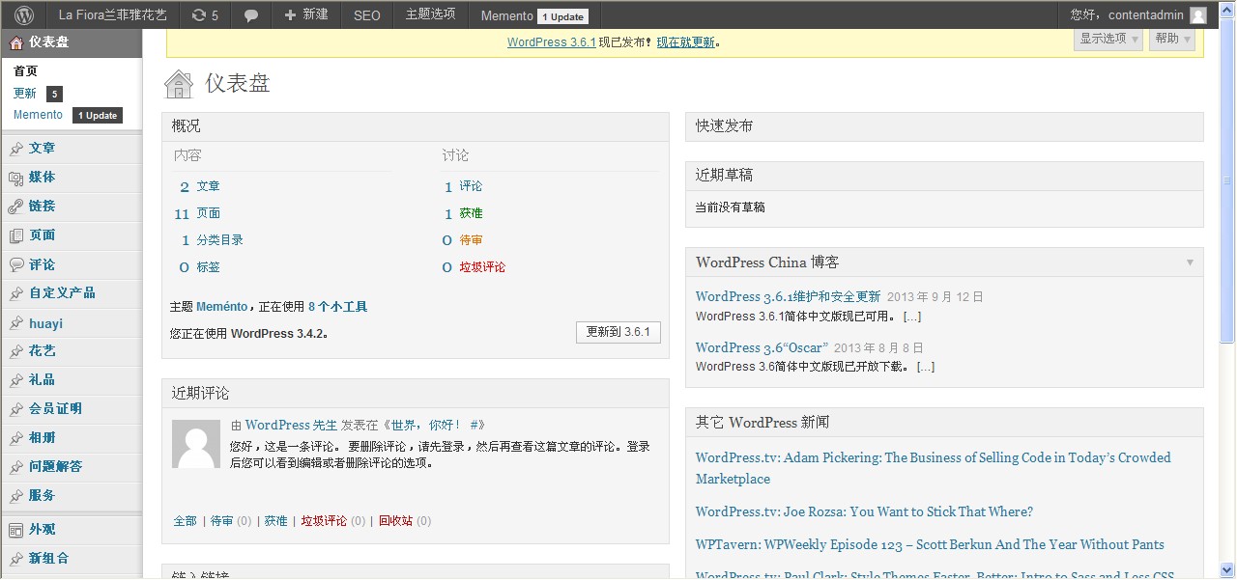
Task: Click the Meménto theme link
Action: pos(222,307)
